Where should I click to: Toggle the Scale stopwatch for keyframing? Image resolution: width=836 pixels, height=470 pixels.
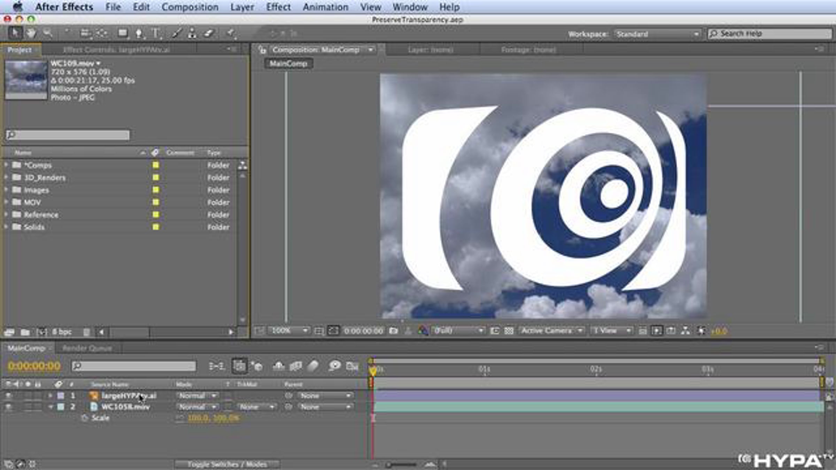84,418
